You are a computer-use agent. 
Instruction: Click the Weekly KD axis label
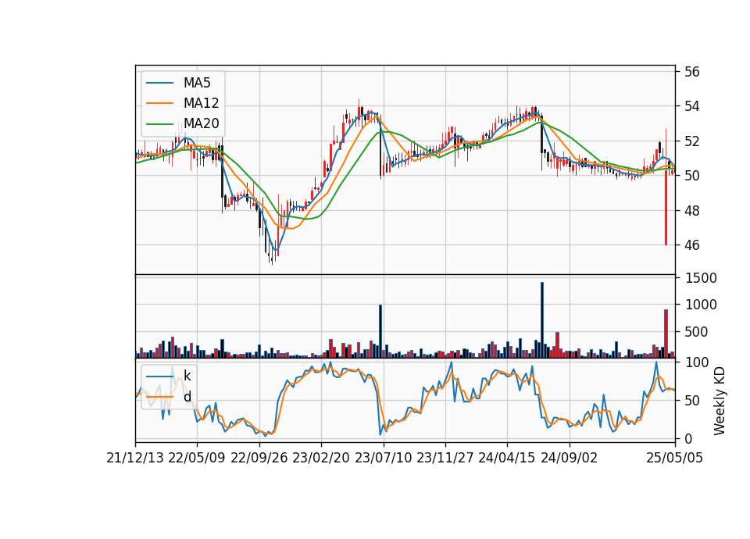(720, 402)
